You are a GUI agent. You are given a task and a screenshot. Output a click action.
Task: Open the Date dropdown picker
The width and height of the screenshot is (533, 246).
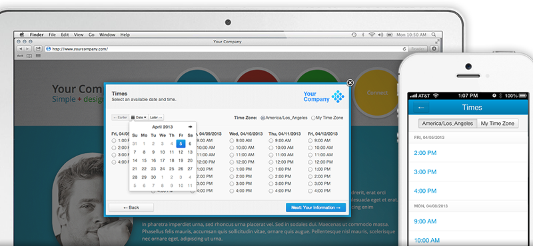point(139,118)
